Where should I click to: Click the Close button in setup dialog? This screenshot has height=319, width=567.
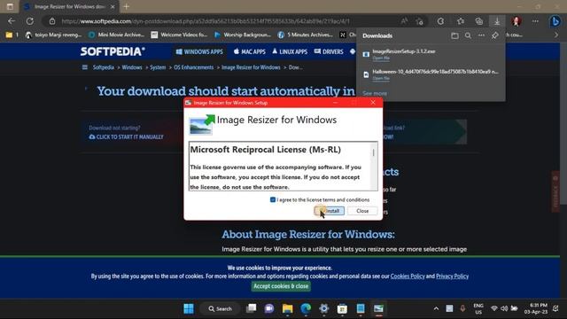[362, 211]
